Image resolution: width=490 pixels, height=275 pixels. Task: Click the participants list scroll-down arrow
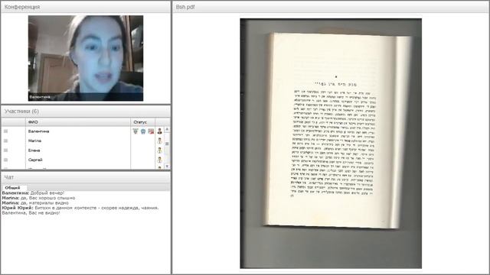point(167,167)
